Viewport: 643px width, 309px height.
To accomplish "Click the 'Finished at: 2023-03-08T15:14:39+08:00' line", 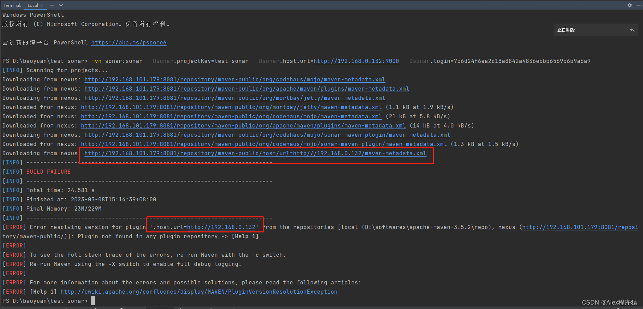I will click(x=91, y=199).
